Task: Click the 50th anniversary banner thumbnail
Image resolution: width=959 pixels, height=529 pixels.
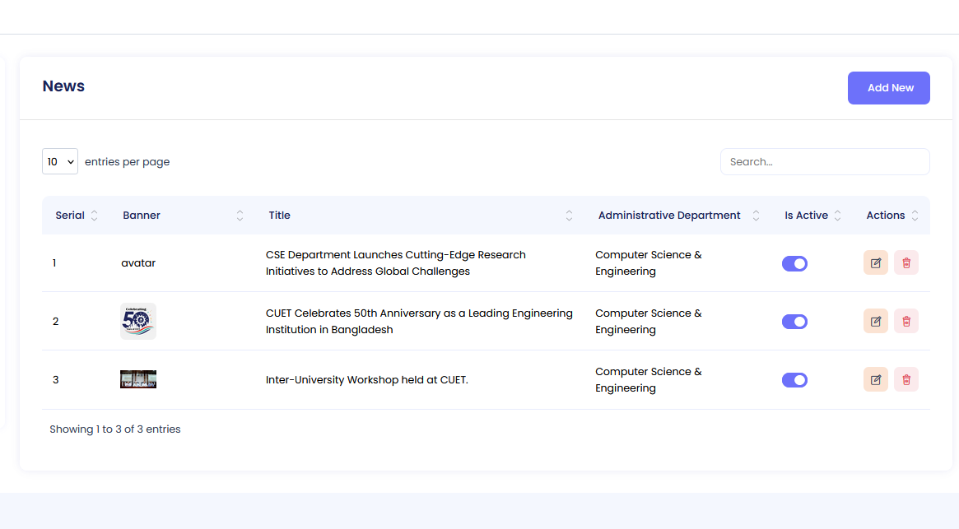Action: pyautogui.click(x=138, y=321)
